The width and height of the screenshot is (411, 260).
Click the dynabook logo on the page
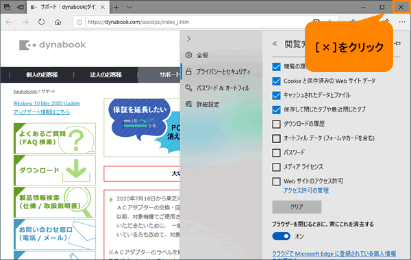click(x=53, y=45)
